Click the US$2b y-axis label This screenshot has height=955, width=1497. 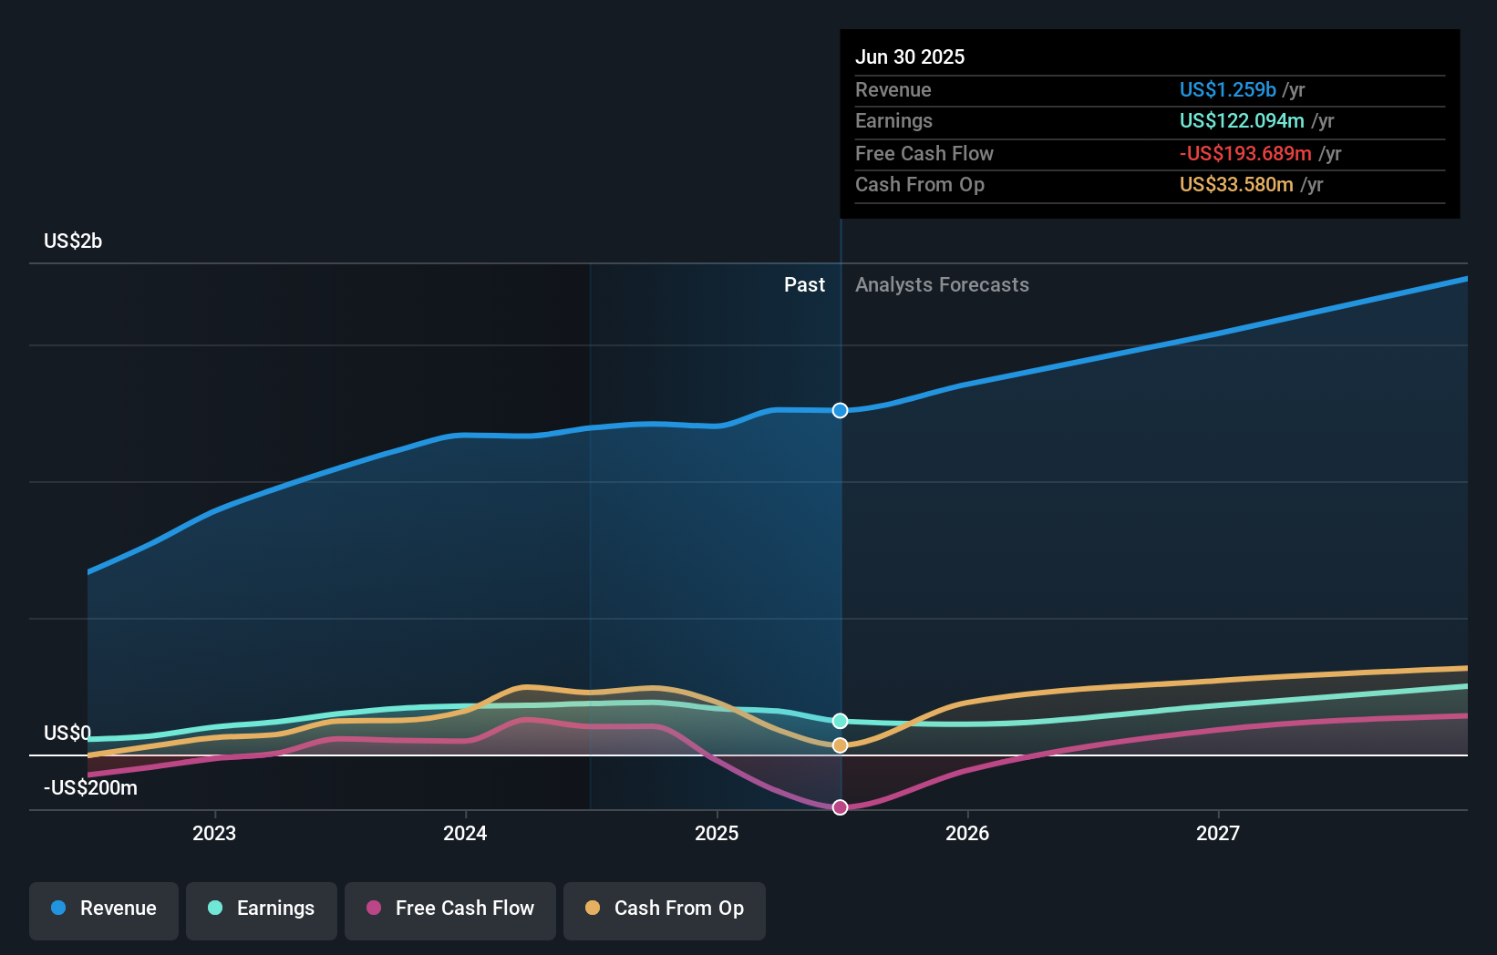73,241
